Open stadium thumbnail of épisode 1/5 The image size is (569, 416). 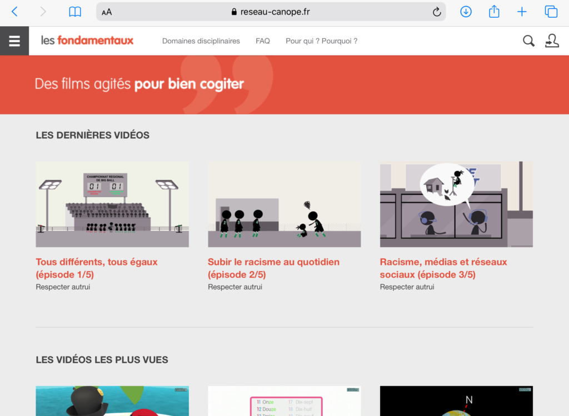click(x=112, y=204)
